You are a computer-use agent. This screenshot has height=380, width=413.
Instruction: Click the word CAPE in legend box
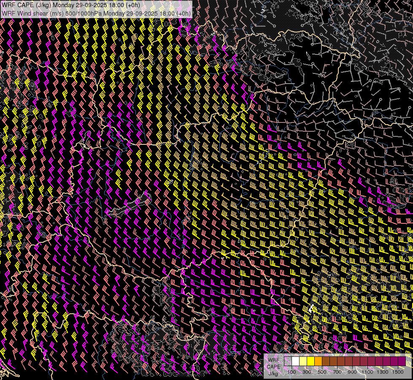[273, 366]
